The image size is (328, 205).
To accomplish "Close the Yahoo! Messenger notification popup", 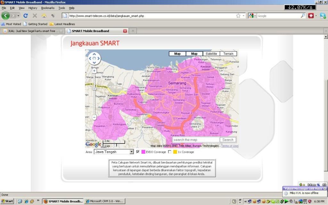I will [325, 188].
